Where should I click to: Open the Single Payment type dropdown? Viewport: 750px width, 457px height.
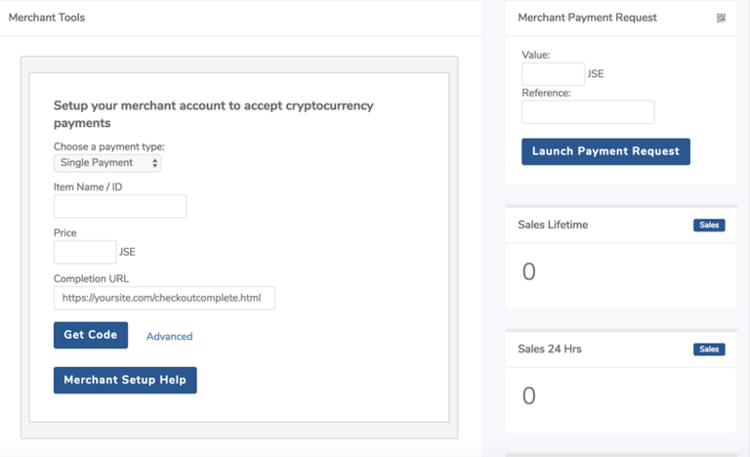(107, 163)
